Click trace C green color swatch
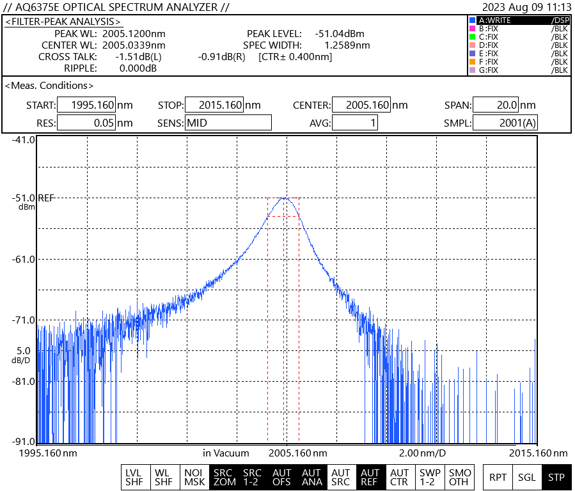The image size is (575, 491). click(x=472, y=37)
